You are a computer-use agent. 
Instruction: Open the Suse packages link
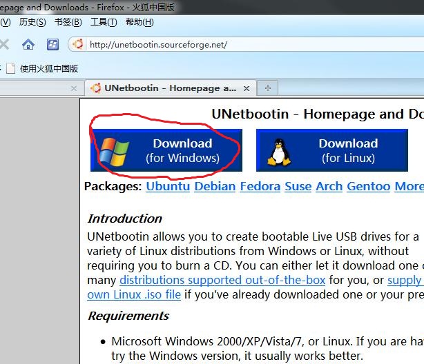(x=298, y=186)
